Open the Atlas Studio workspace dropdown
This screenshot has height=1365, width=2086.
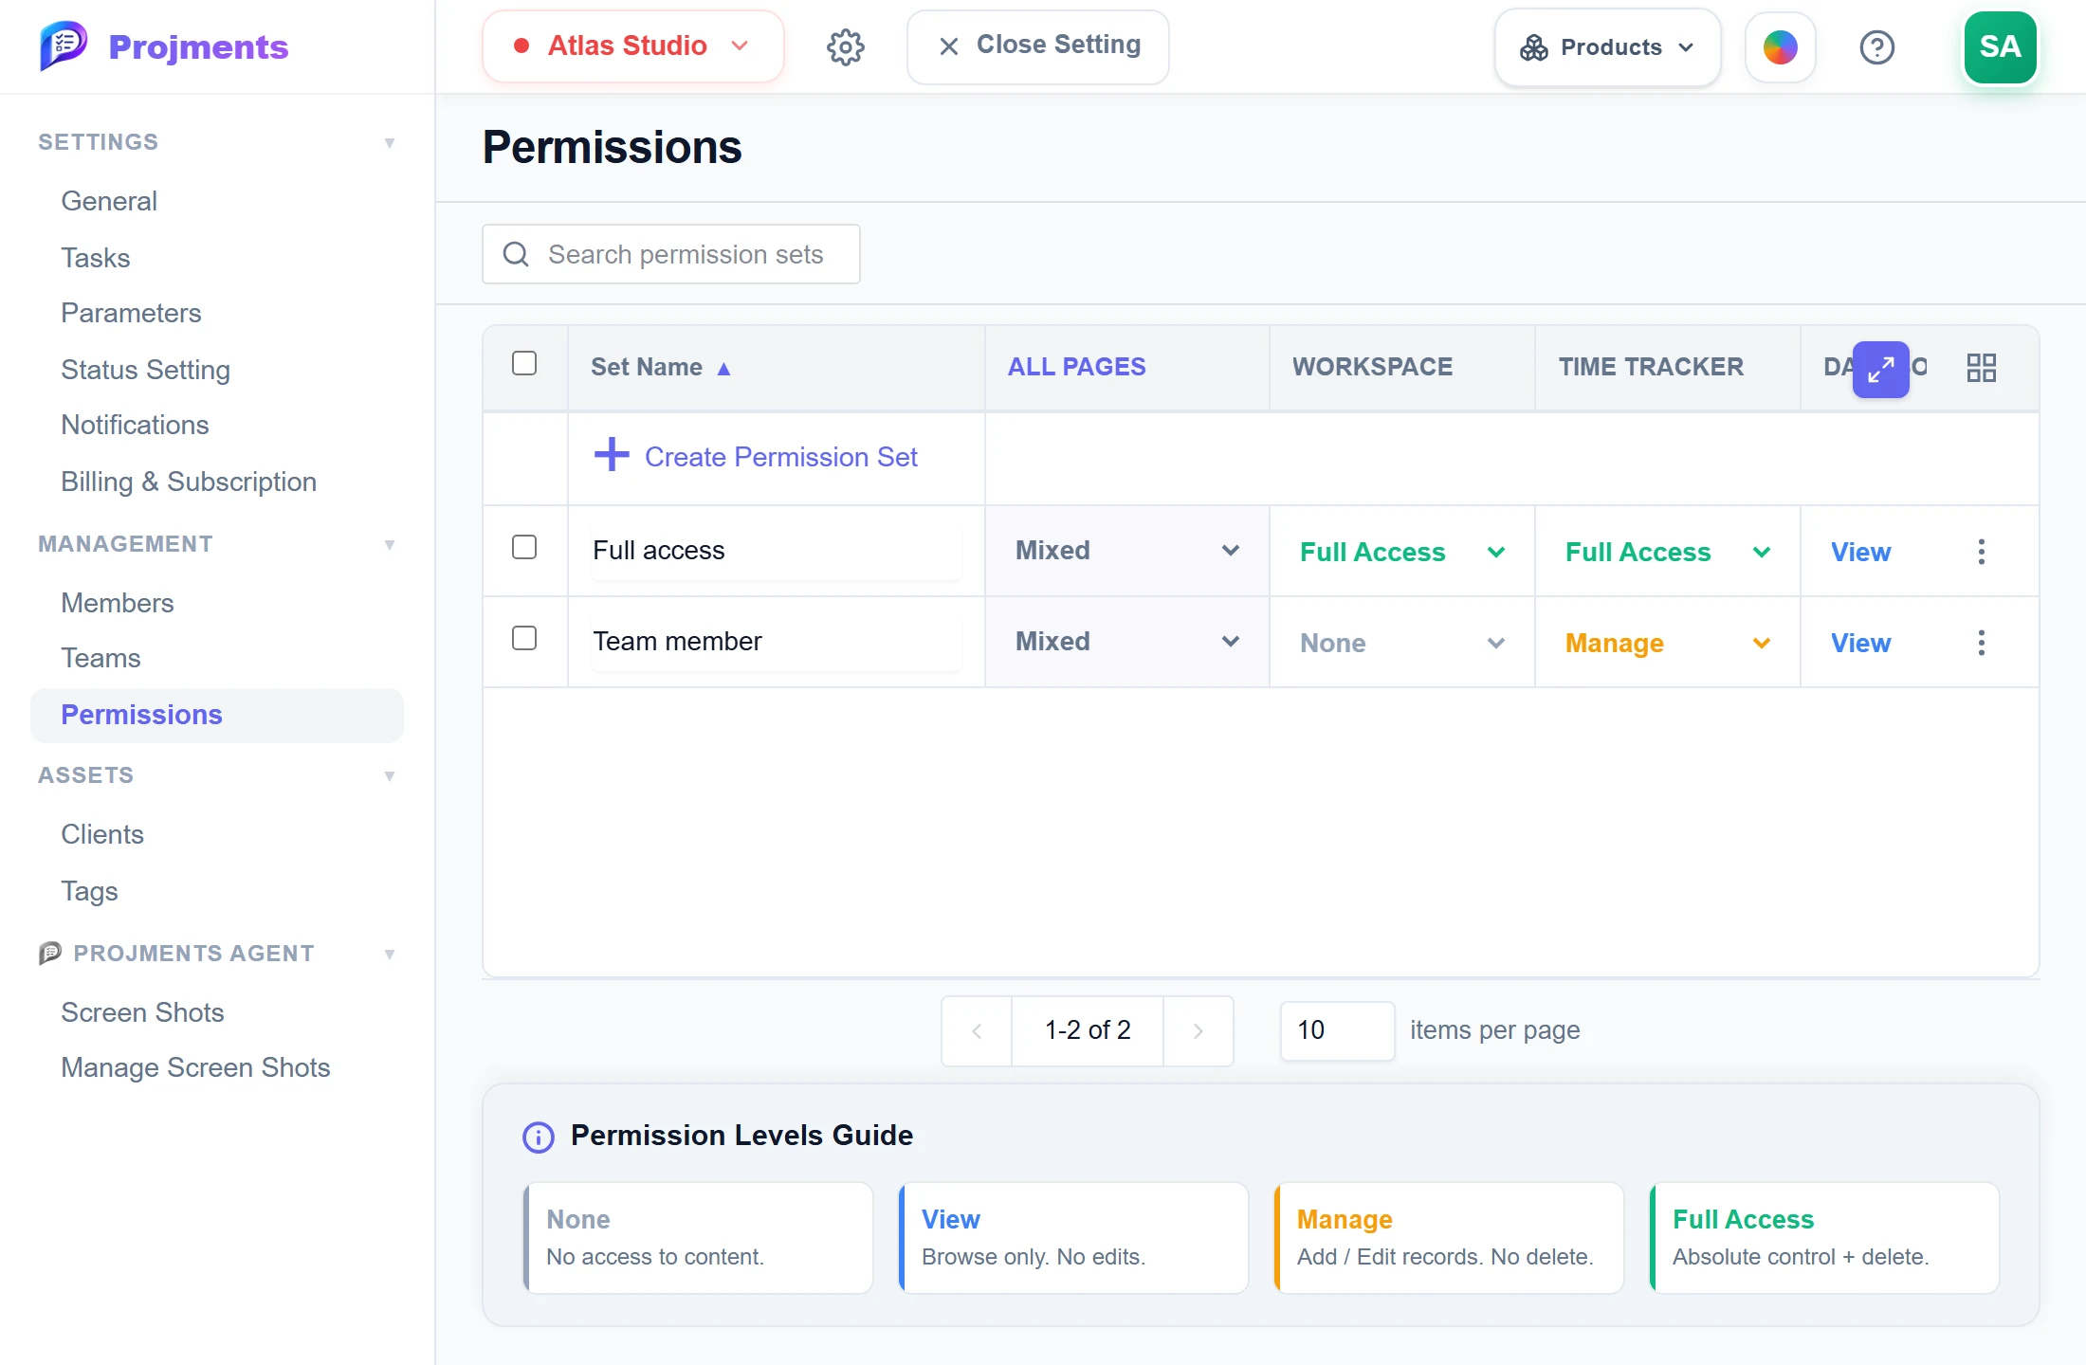(x=632, y=46)
